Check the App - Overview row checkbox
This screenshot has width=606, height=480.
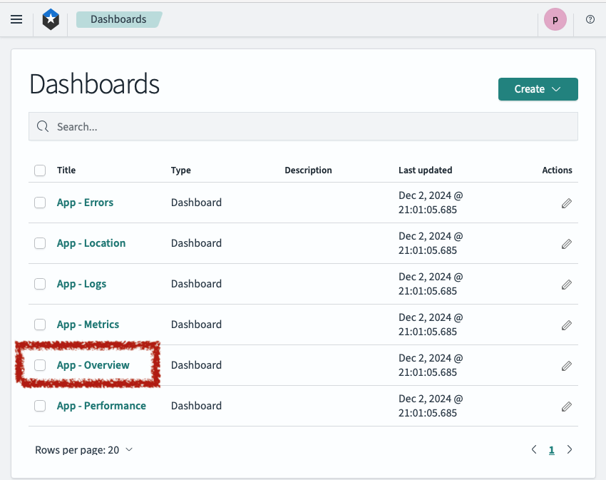pyautogui.click(x=40, y=364)
